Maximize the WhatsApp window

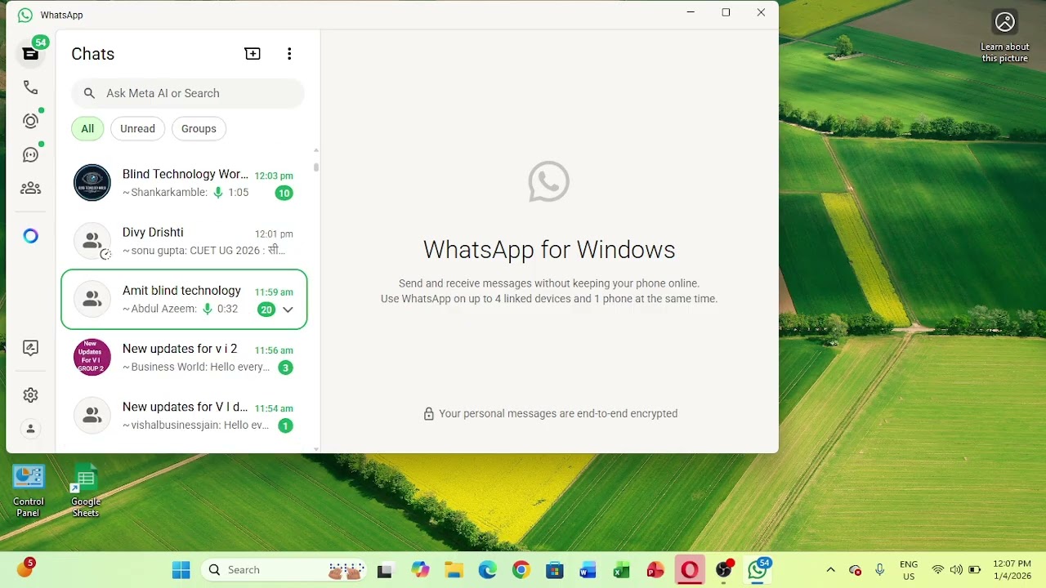[x=726, y=12]
